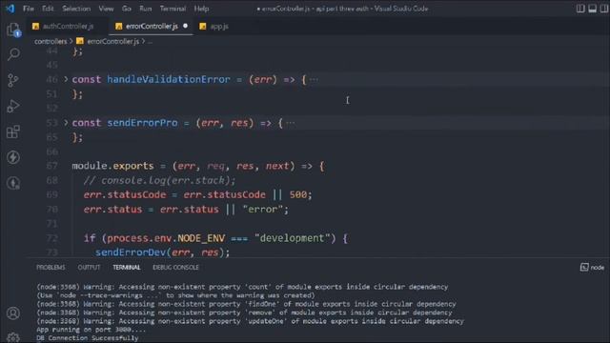The image size is (610, 343).
Task: Click the 'findOne' warning line in terminal
Action: [246, 304]
